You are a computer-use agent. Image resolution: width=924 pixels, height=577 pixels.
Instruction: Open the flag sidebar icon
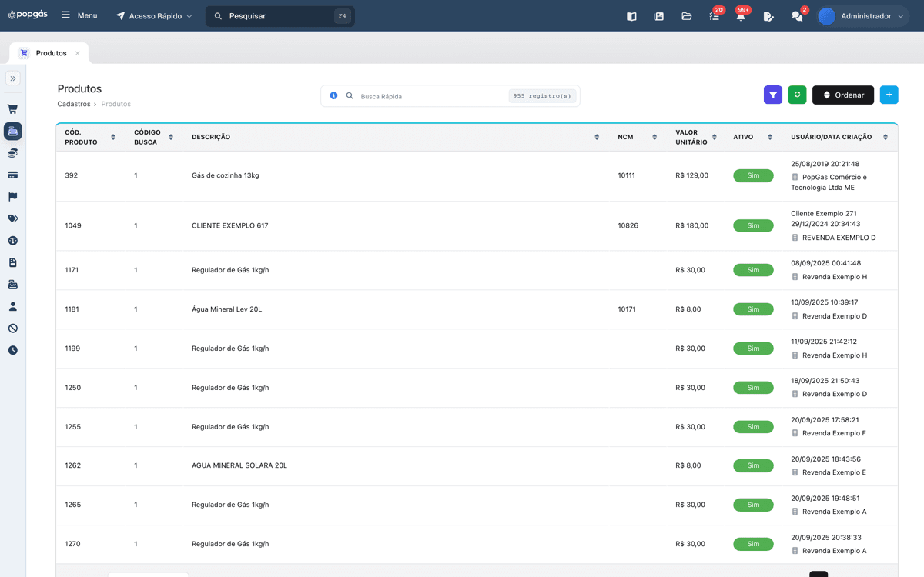(12, 197)
